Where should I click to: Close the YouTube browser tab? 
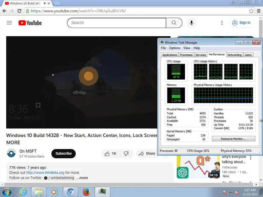tap(49, 3)
